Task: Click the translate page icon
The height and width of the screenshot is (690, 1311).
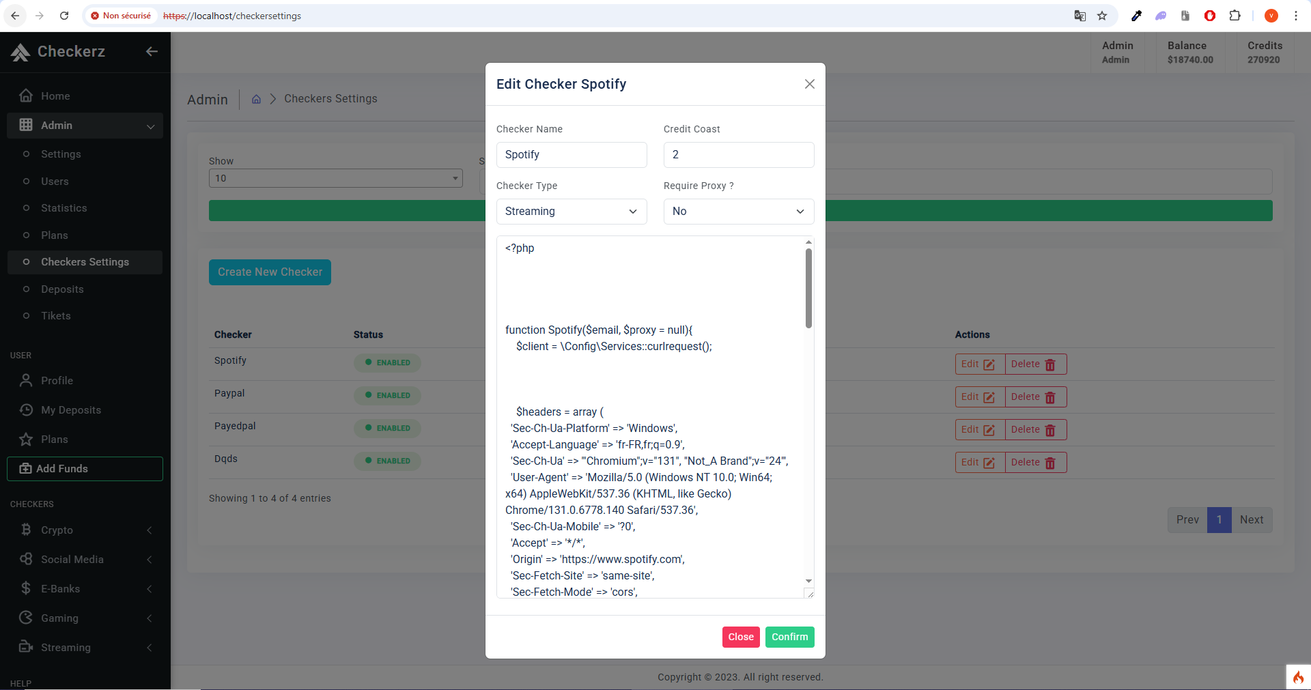Action: pyautogui.click(x=1080, y=16)
